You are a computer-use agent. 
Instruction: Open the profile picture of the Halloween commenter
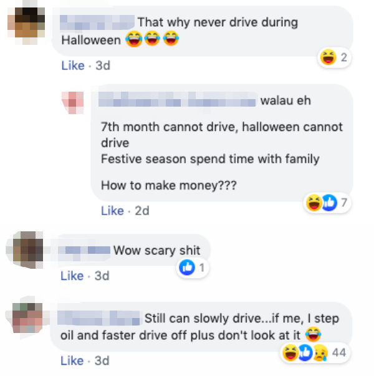pos(26,22)
